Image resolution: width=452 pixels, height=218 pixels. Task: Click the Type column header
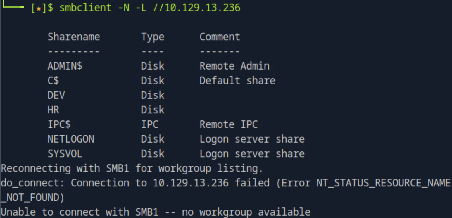click(x=153, y=37)
